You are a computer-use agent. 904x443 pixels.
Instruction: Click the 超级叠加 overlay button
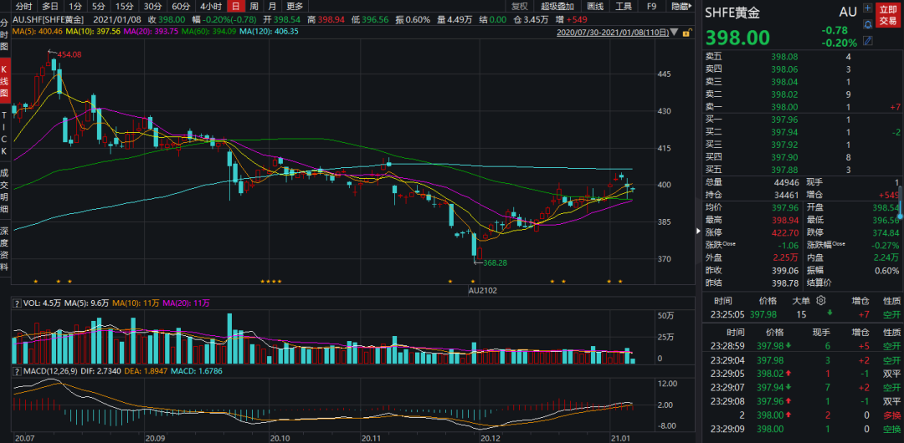click(x=558, y=6)
